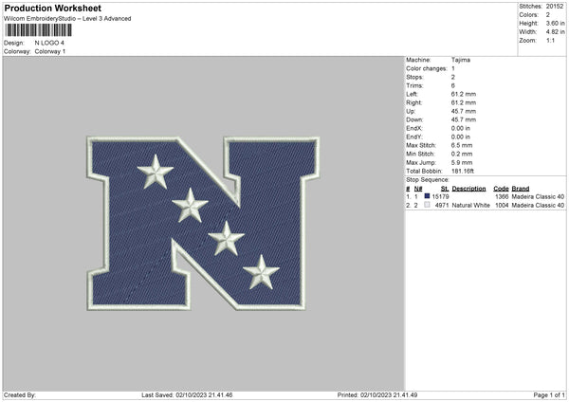Click the zoom value 1:1
This screenshot has width=569, height=402.
550,40
